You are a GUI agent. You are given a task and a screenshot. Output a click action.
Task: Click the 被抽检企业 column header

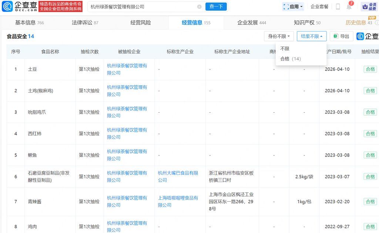coord(129,52)
